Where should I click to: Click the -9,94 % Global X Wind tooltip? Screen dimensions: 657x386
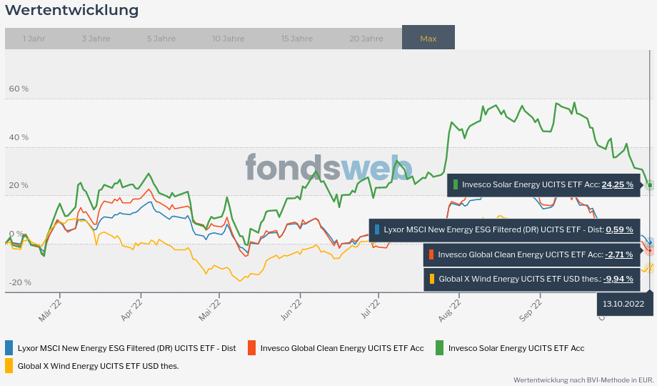tap(618, 279)
